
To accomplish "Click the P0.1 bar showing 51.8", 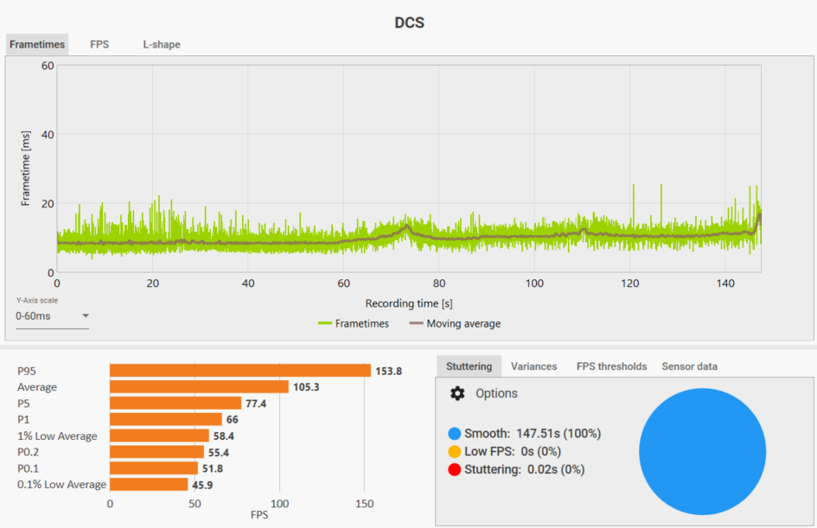I will click(x=154, y=468).
